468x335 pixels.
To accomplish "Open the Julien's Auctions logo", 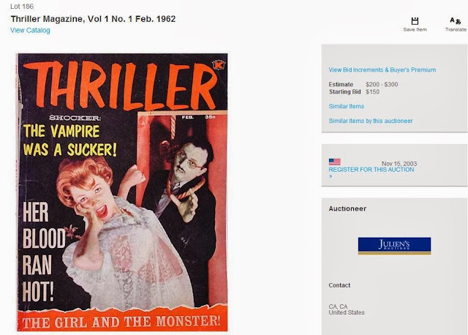I will [x=394, y=246].
